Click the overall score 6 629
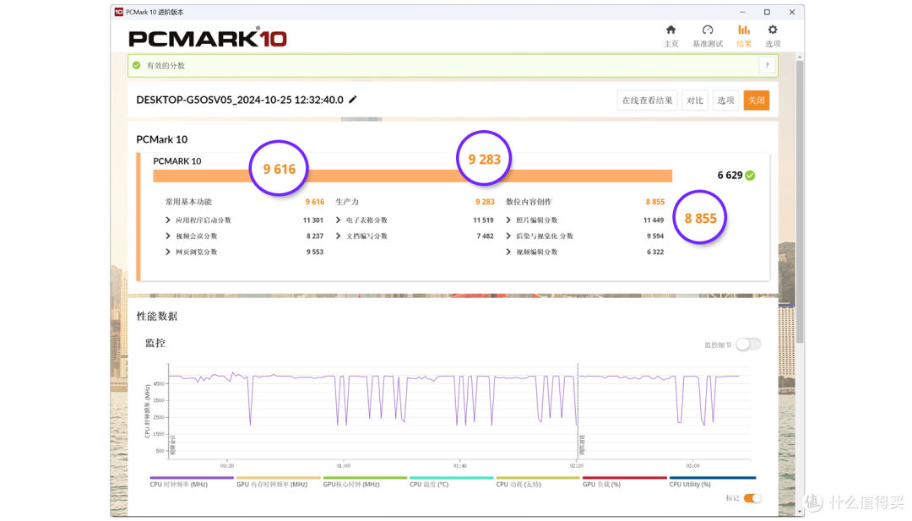Viewport: 912px width, 521px height. [730, 175]
